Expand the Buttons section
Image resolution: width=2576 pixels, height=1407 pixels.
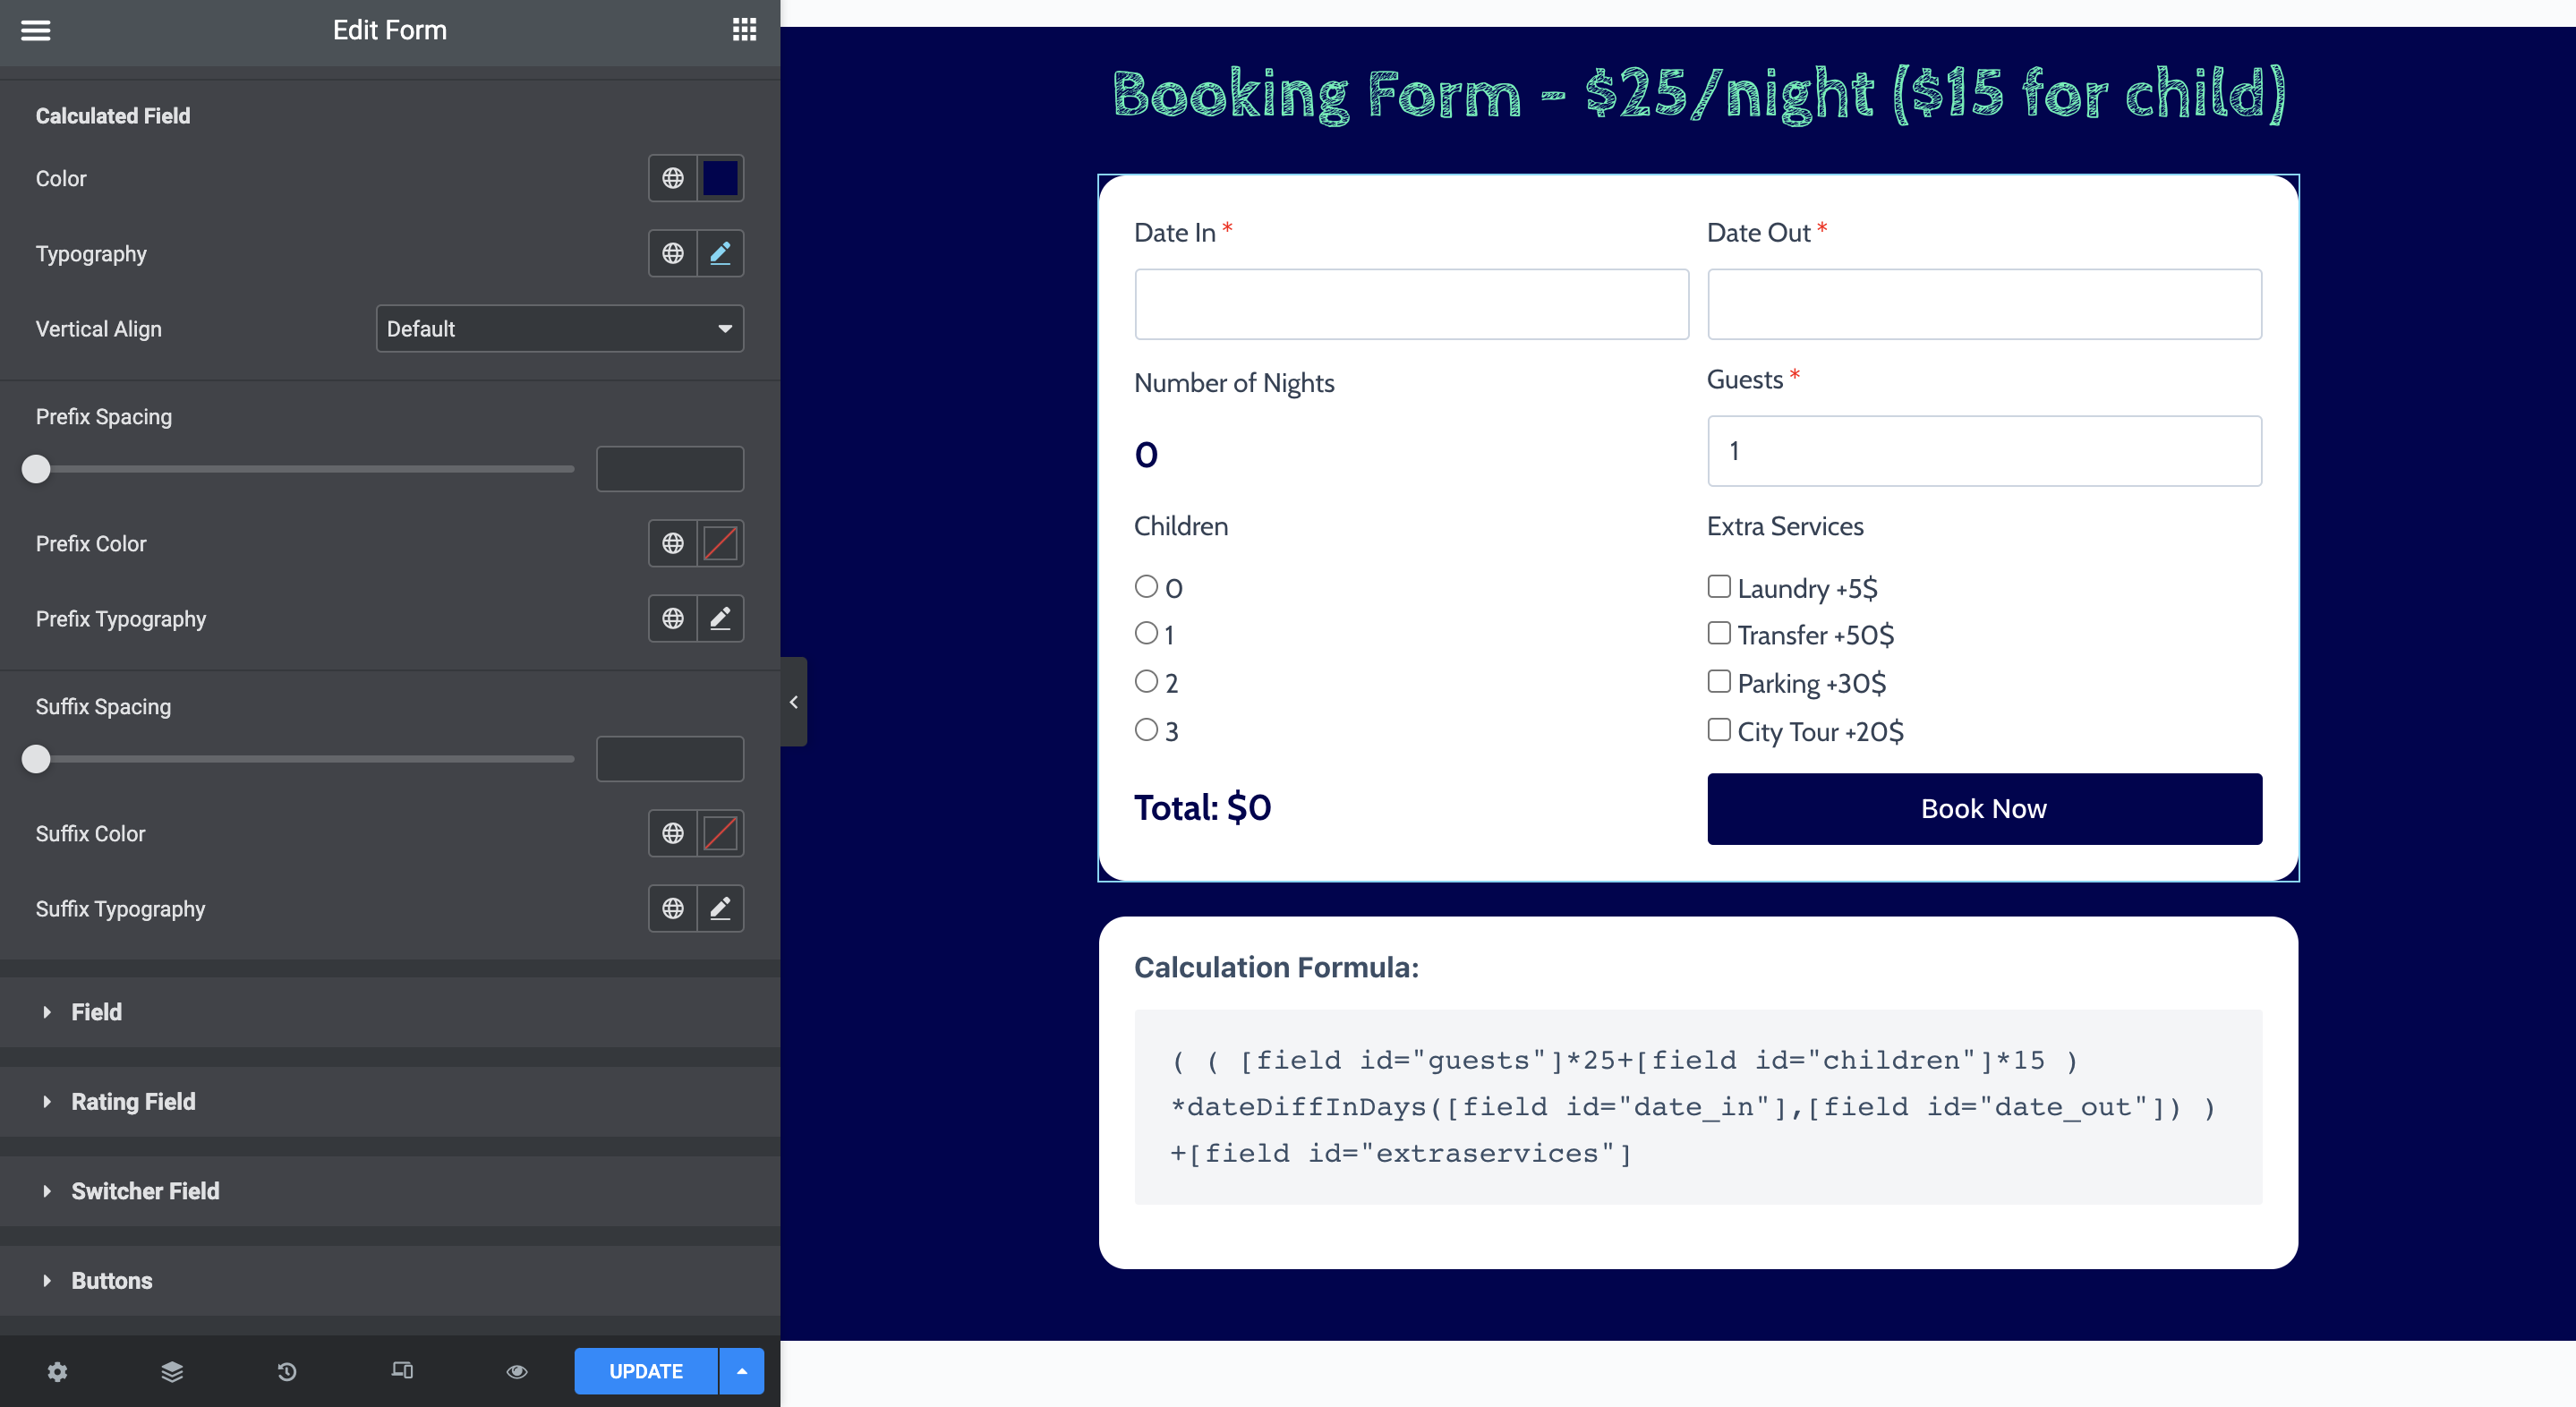click(x=111, y=1280)
